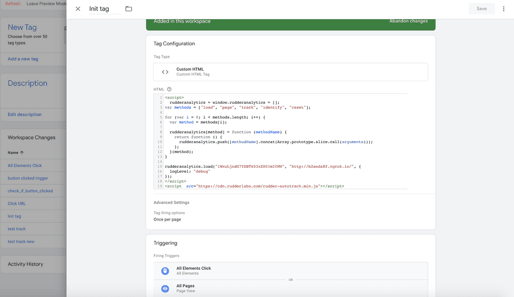
Task: Edit the Init tag name field
Action: coord(104,9)
